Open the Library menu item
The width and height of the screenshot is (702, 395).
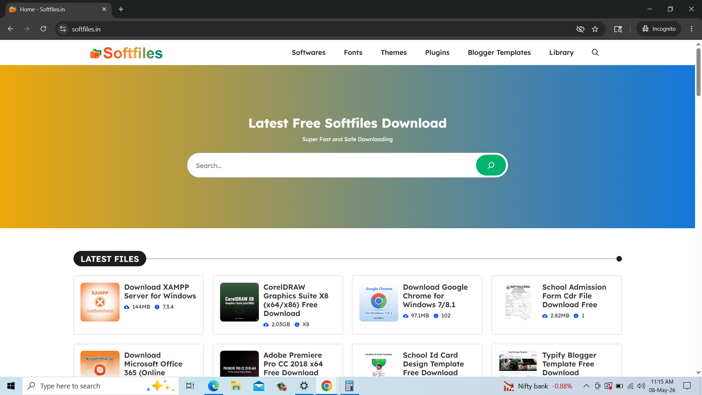(561, 52)
